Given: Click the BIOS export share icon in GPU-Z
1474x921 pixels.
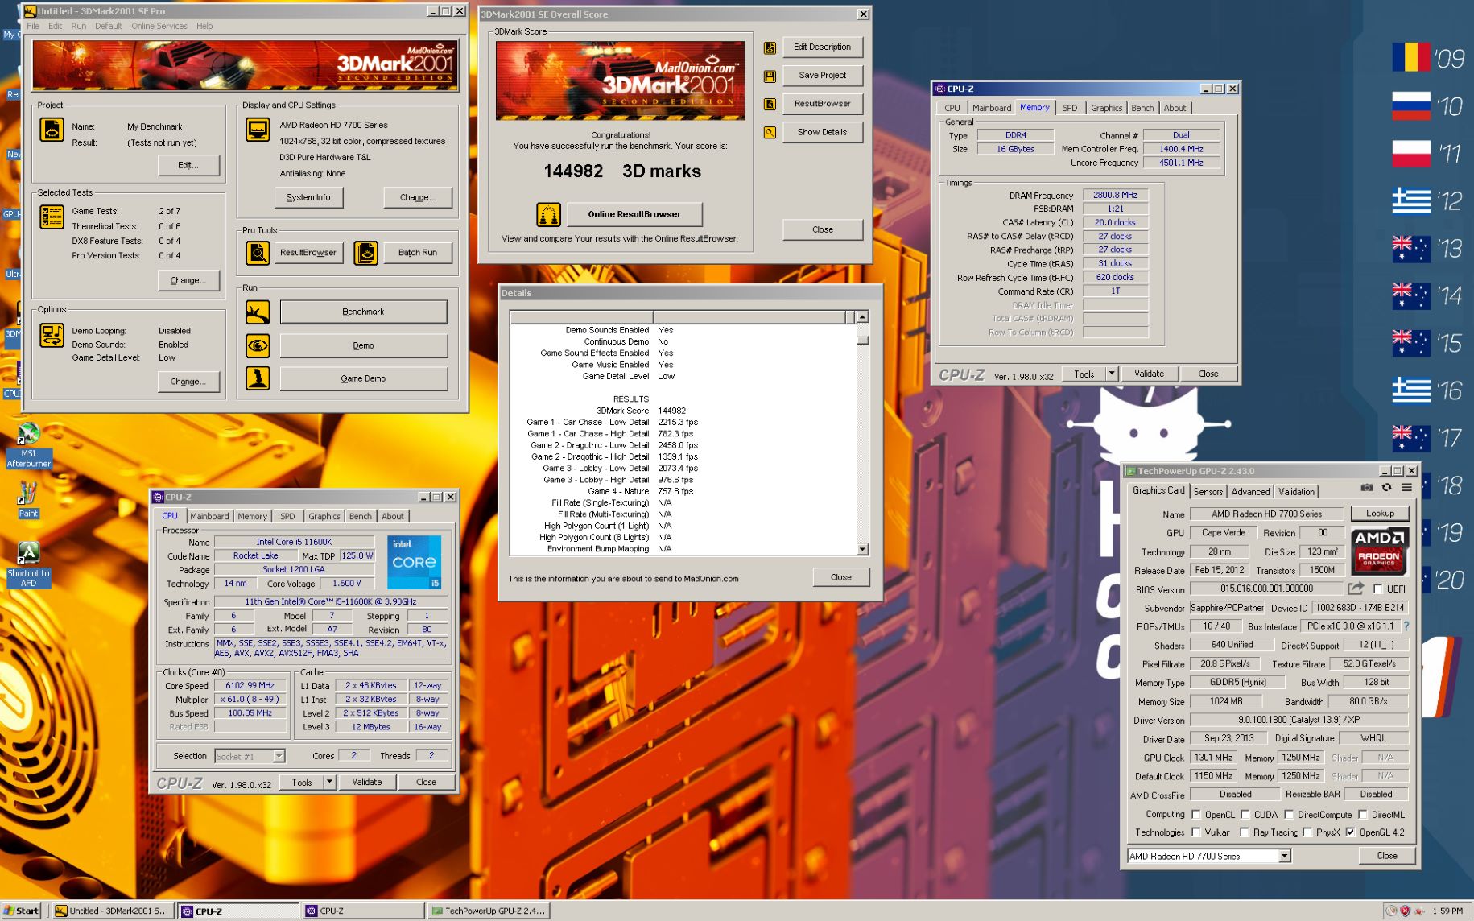Looking at the screenshot, I should (x=1356, y=589).
